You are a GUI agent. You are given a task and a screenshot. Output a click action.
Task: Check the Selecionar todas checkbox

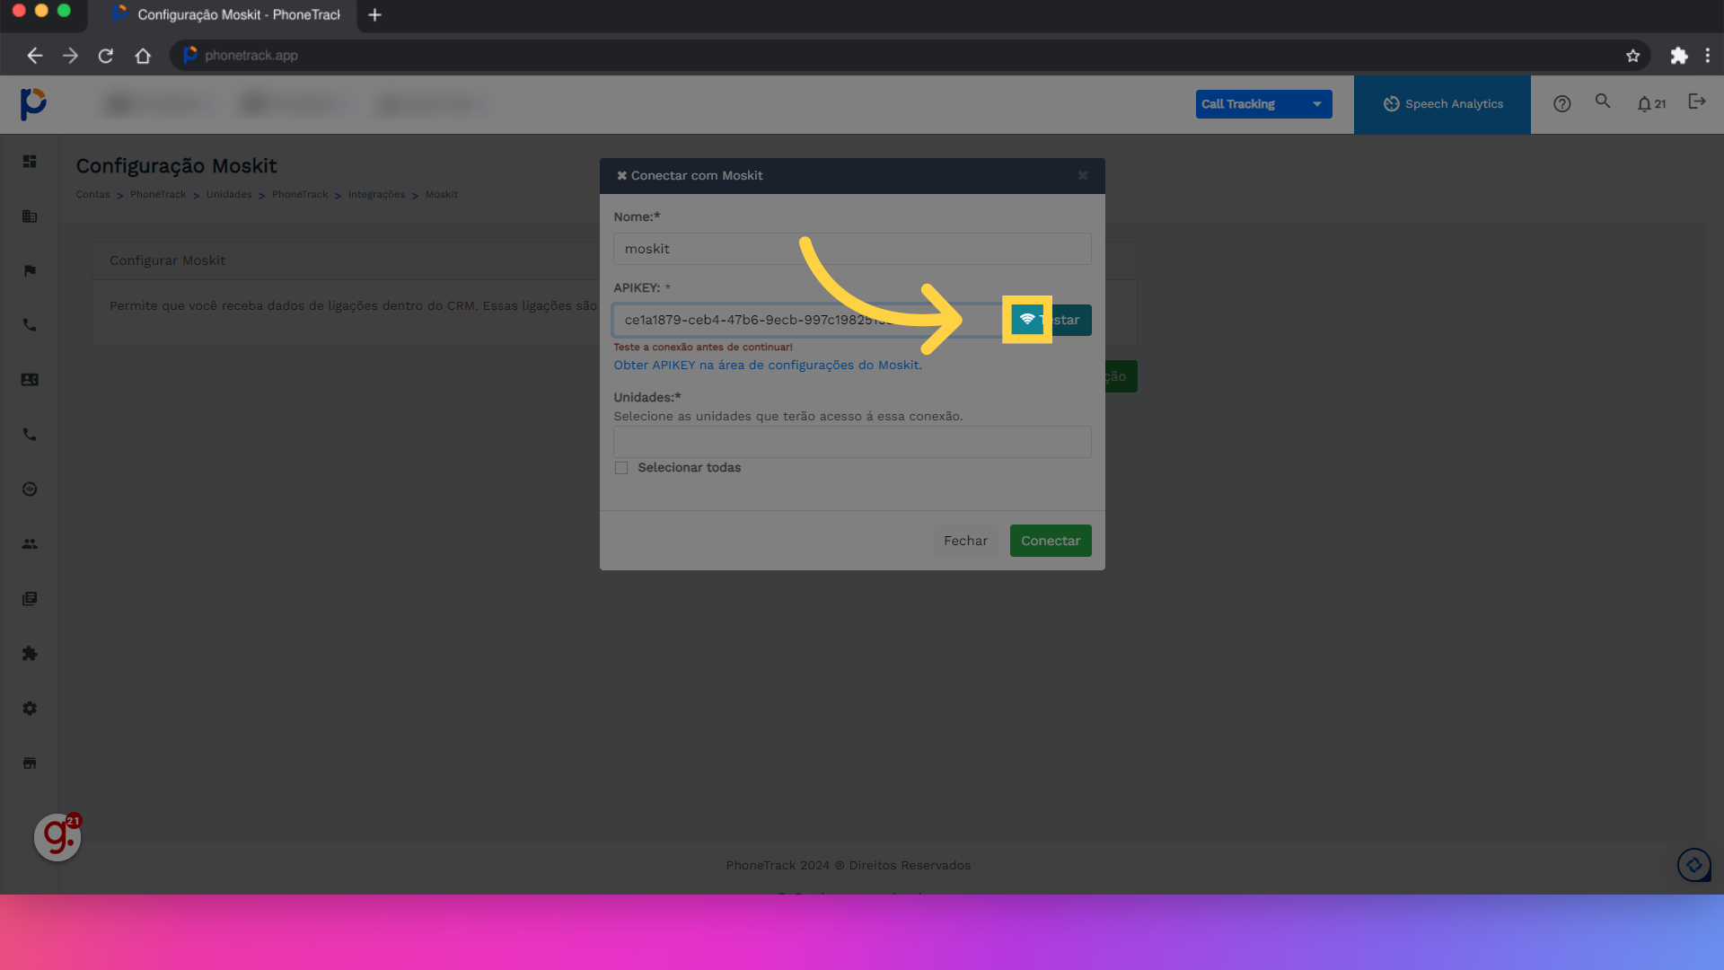(x=621, y=468)
